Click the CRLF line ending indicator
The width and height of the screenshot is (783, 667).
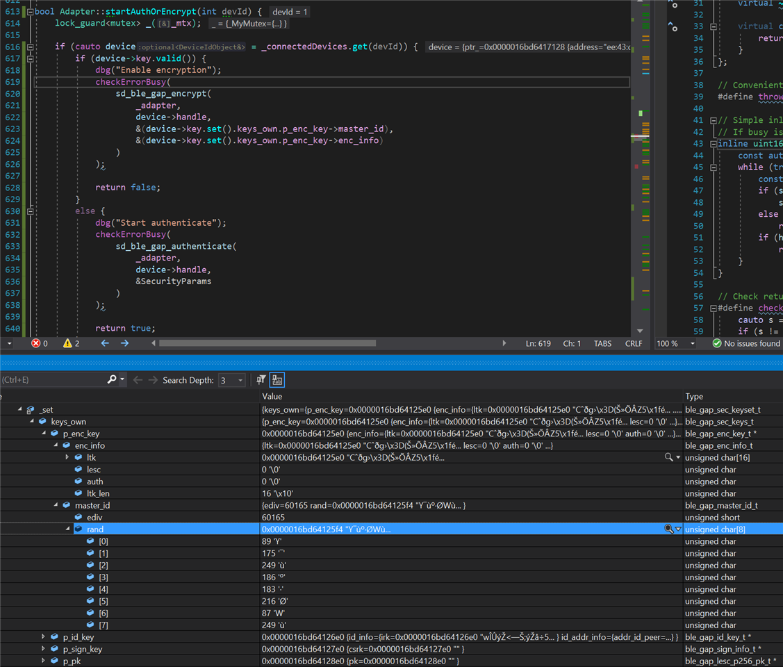click(x=634, y=343)
